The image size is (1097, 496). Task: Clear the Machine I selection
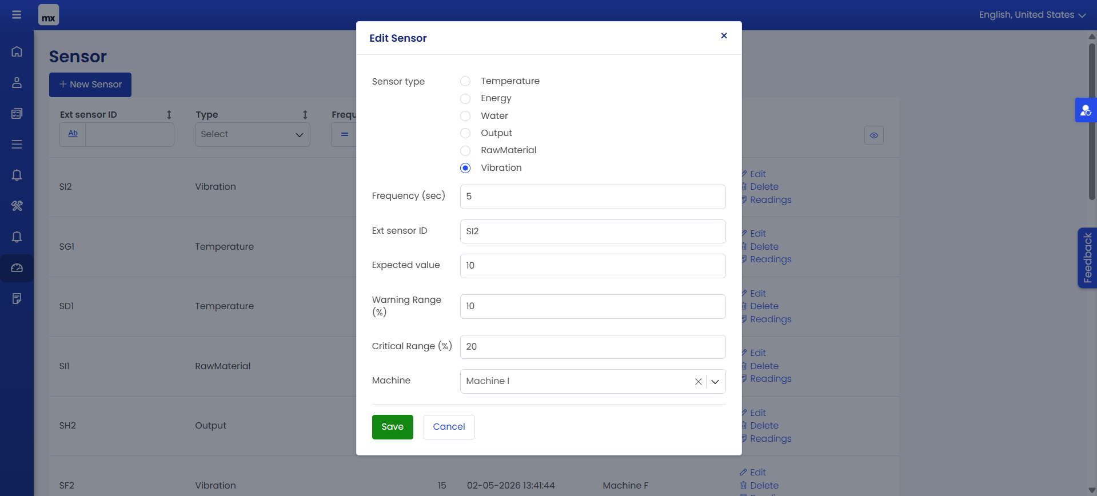[x=698, y=382]
